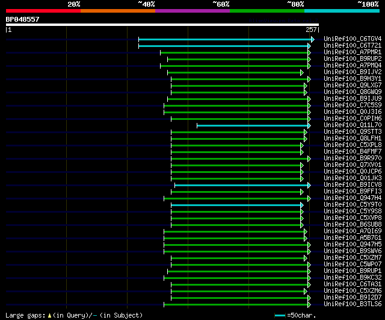The height and width of the screenshot is (320, 385).
Task: Click the UniRef100_B3TLS6 label
Action: pos(353,304)
